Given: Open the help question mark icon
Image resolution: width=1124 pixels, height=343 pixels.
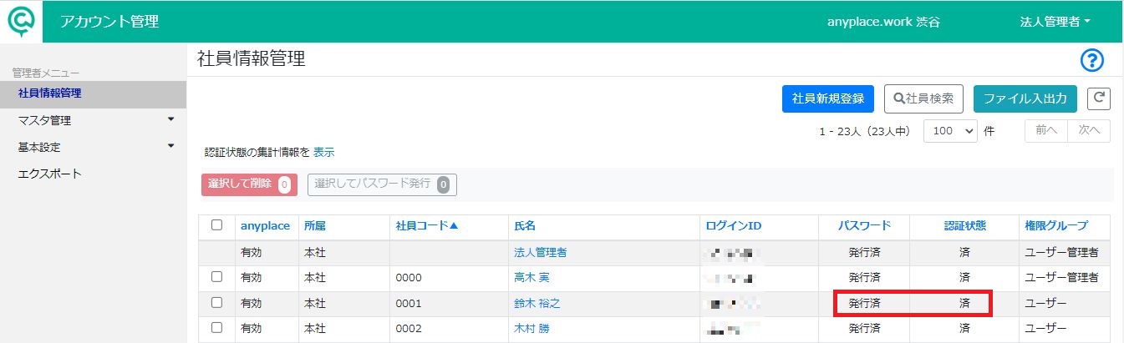Looking at the screenshot, I should (x=1093, y=60).
